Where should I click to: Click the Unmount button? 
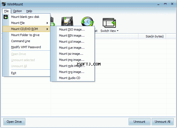click(139, 122)
